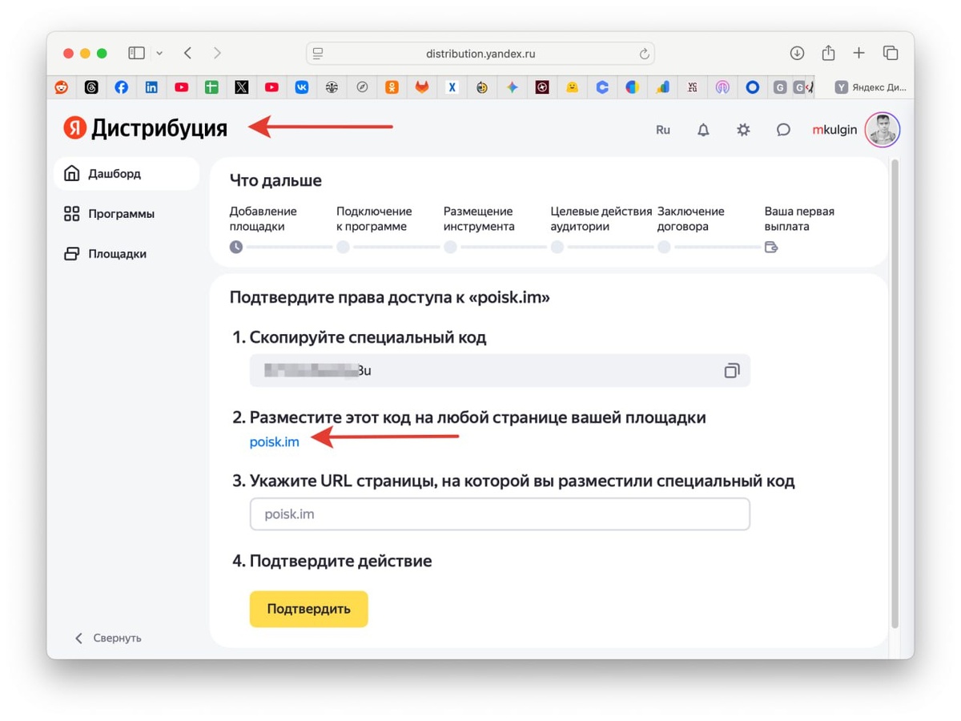961x721 pixels.
Task: Click the Яндекс Дистрибуция logo
Action: pos(146,128)
